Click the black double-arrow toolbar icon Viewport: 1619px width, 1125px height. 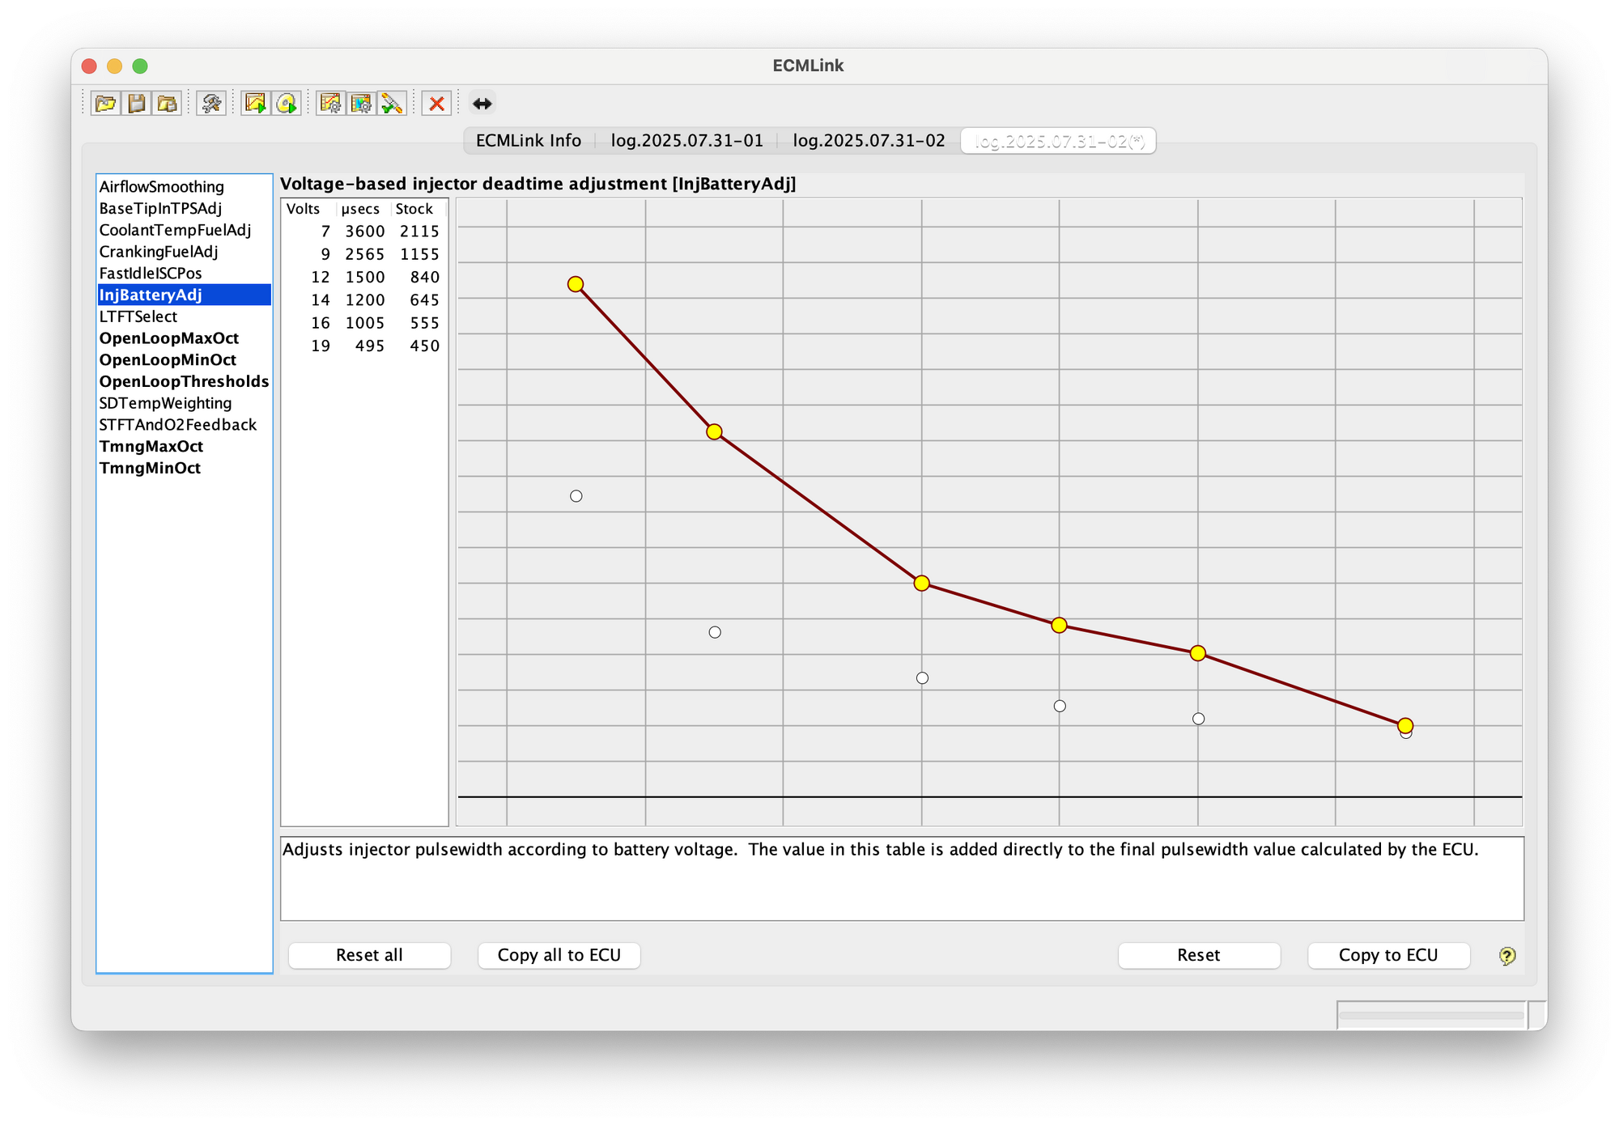pyautogui.click(x=482, y=104)
